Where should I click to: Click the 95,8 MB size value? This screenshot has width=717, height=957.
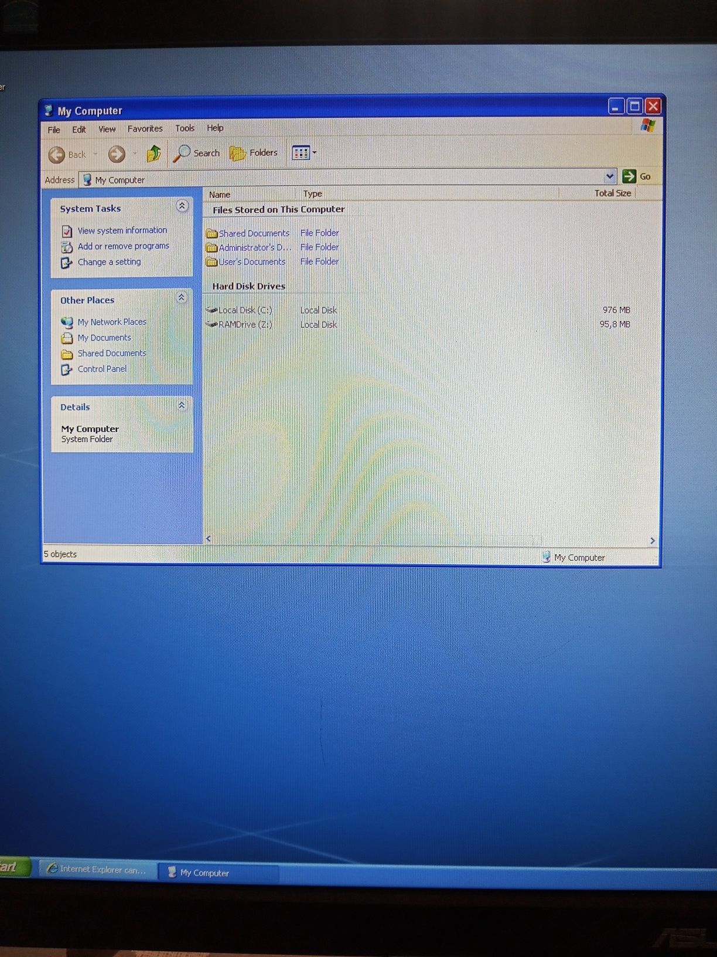[614, 324]
